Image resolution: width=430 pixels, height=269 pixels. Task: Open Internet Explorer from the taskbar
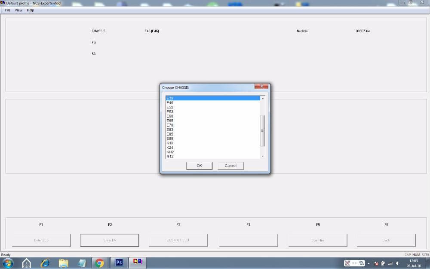coord(45,263)
